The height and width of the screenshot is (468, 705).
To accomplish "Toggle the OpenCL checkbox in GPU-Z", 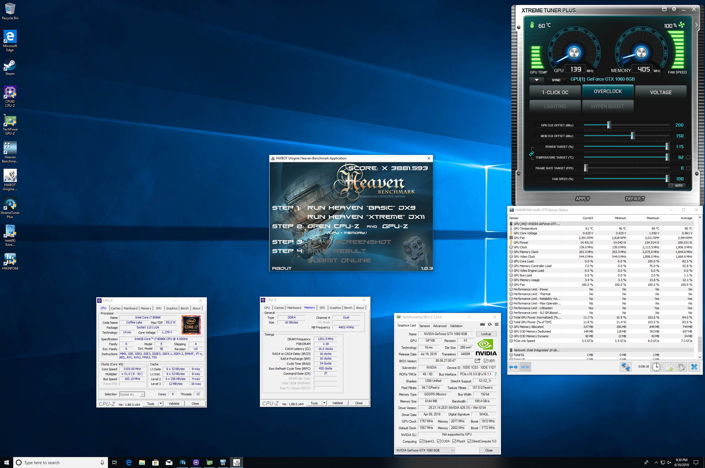I will pyautogui.click(x=421, y=442).
